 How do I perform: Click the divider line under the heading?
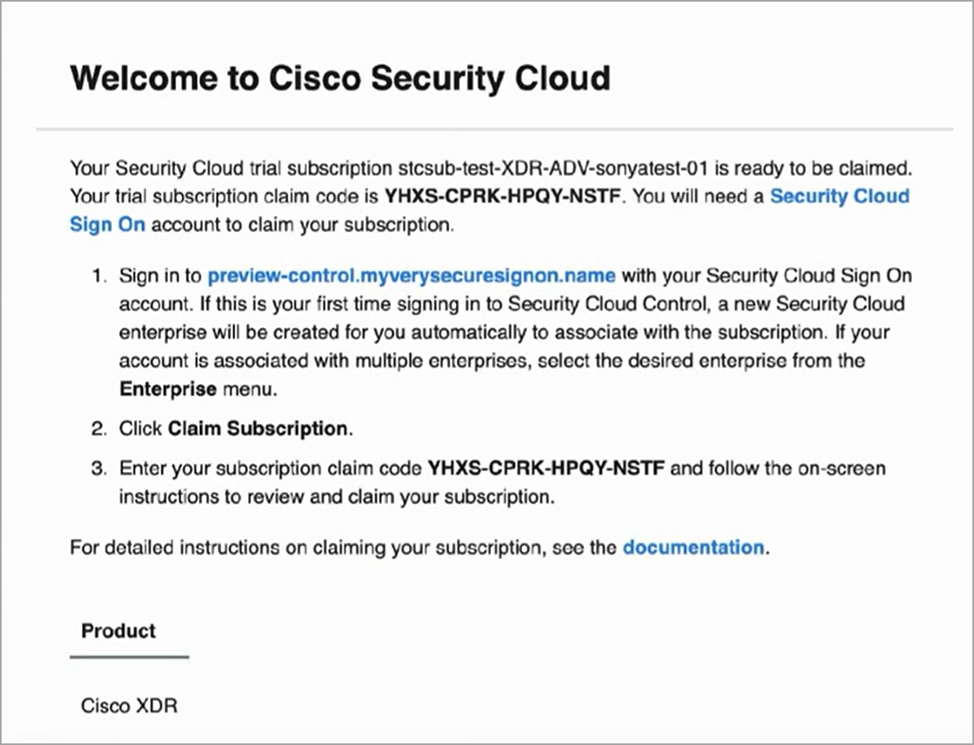click(x=494, y=130)
